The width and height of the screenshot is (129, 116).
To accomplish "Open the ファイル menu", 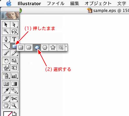I will click(x=55, y=4).
